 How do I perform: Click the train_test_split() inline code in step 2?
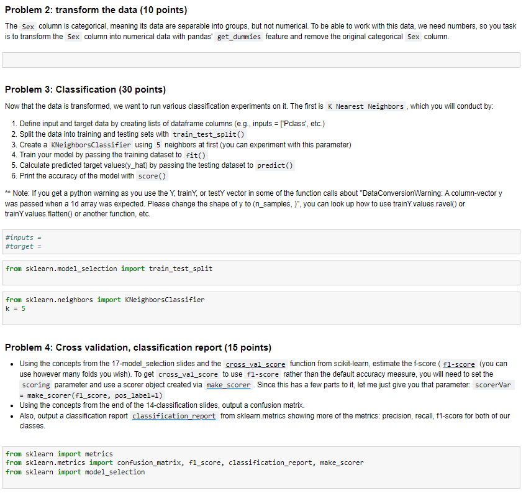coord(208,134)
